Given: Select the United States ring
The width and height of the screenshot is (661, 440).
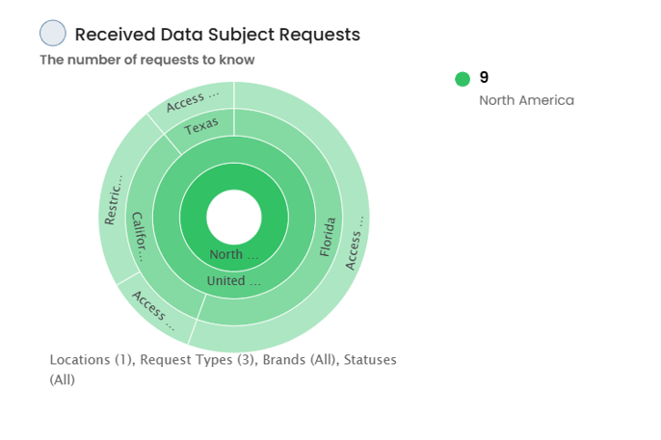Looking at the screenshot, I should tap(234, 281).
